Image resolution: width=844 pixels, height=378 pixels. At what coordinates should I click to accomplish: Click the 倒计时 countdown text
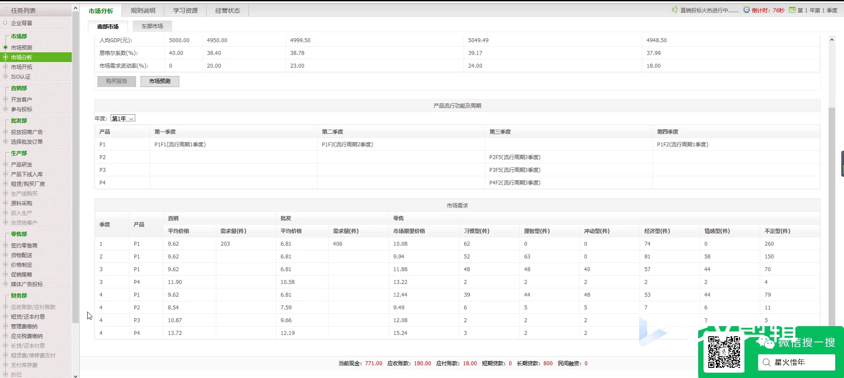(x=768, y=10)
